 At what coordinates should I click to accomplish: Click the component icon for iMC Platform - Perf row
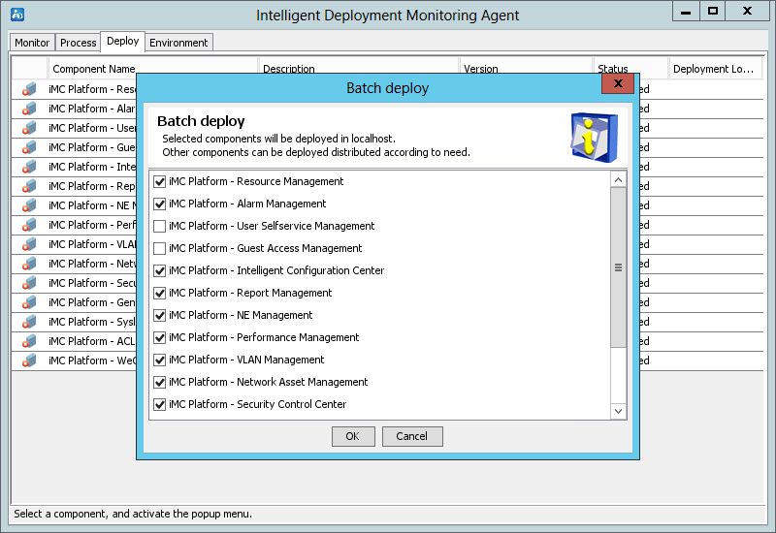(29, 225)
